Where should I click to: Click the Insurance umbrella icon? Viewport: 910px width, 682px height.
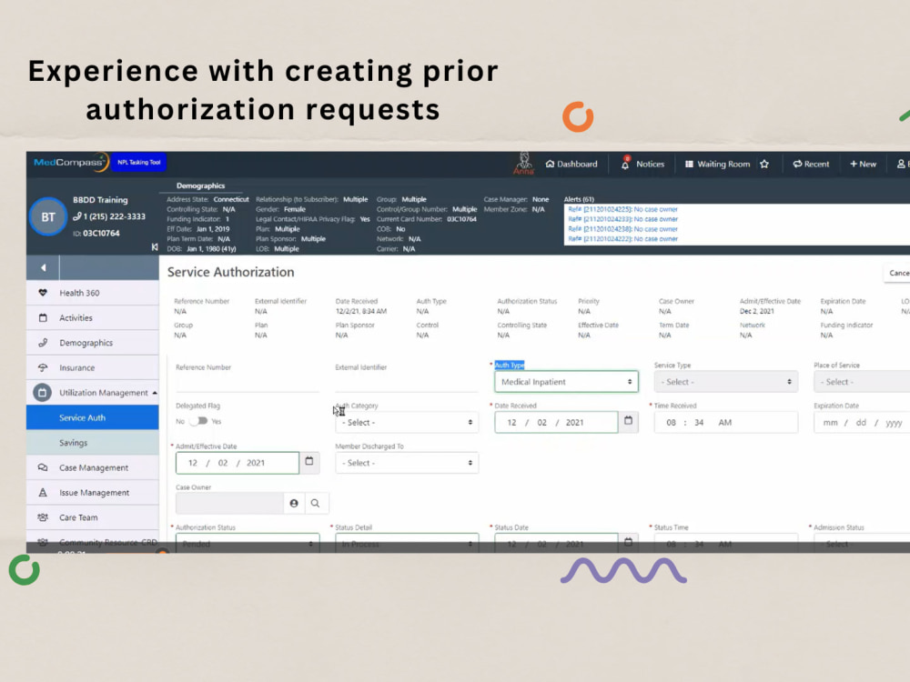click(43, 367)
